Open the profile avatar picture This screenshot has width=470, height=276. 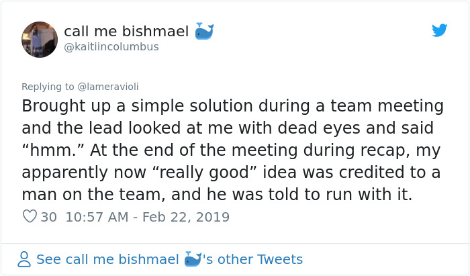click(x=40, y=39)
